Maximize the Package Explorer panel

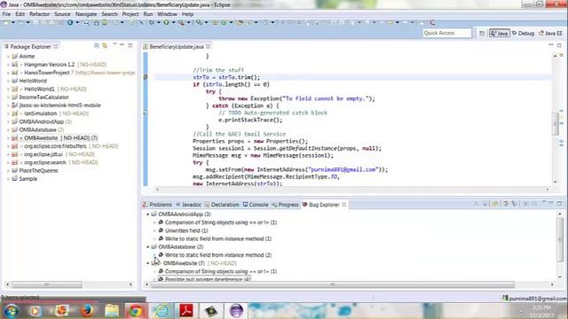point(130,45)
